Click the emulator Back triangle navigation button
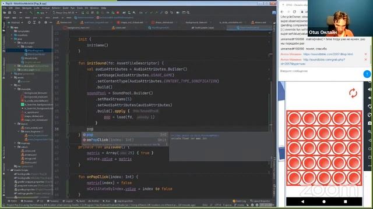 click(302, 201)
